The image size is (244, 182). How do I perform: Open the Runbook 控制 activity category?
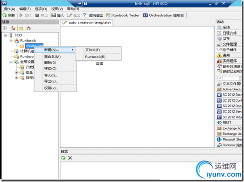[229, 145]
